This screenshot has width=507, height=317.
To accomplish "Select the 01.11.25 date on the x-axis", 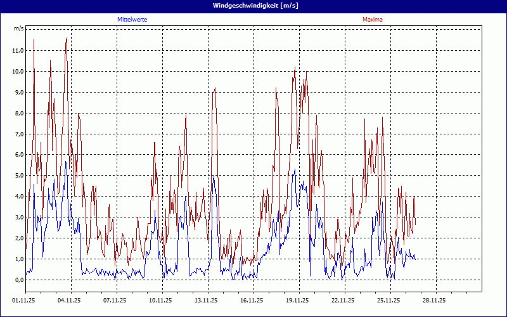I will tap(24, 301).
